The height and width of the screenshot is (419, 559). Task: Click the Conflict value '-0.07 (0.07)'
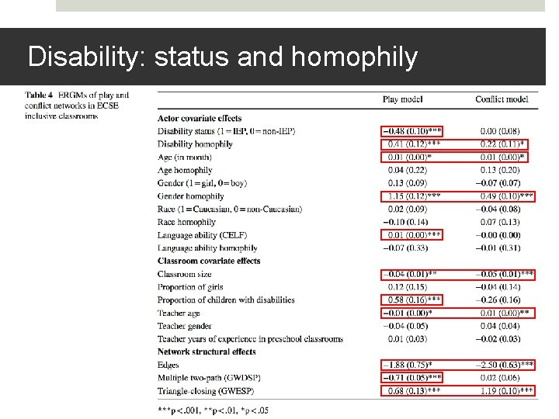(498, 183)
